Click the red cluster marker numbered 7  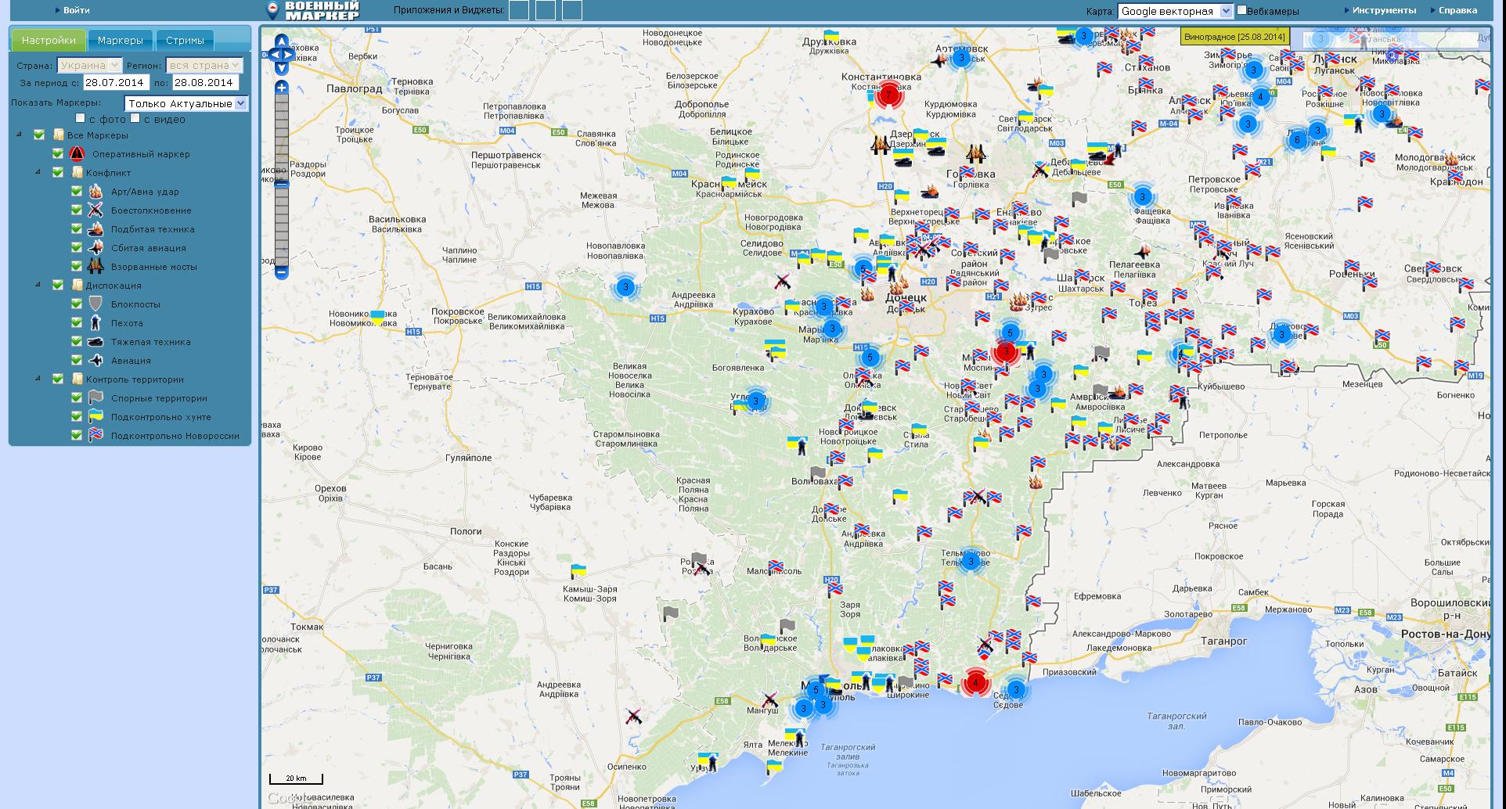click(888, 95)
